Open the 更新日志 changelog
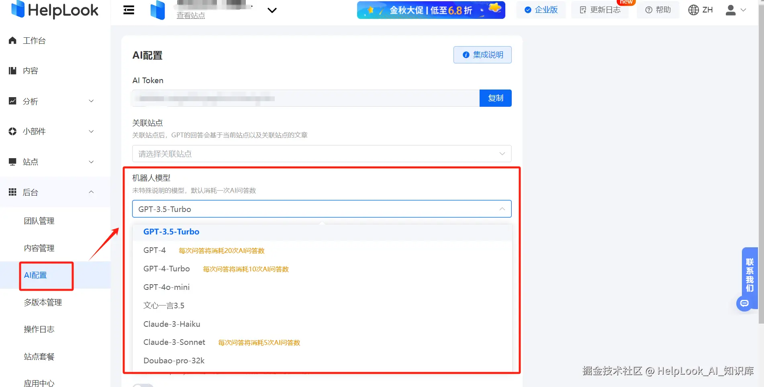This screenshot has height=387, width=764. [600, 10]
